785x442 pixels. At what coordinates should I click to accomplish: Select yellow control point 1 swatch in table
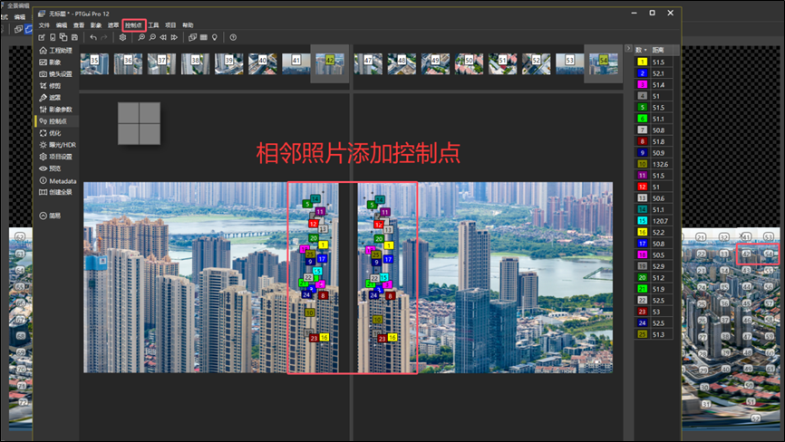point(643,62)
